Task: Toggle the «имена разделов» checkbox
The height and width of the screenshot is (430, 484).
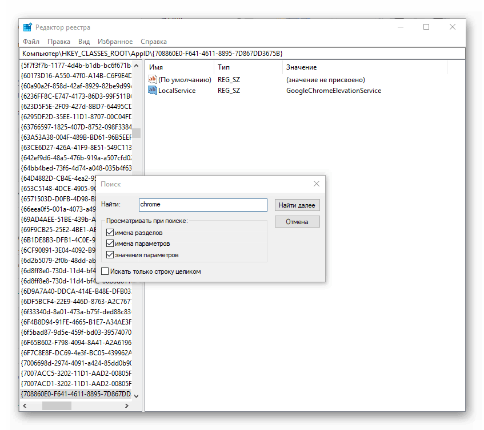Action: click(110, 233)
